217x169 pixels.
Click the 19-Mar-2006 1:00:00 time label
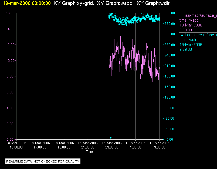pyautogui.click(x=135, y=145)
